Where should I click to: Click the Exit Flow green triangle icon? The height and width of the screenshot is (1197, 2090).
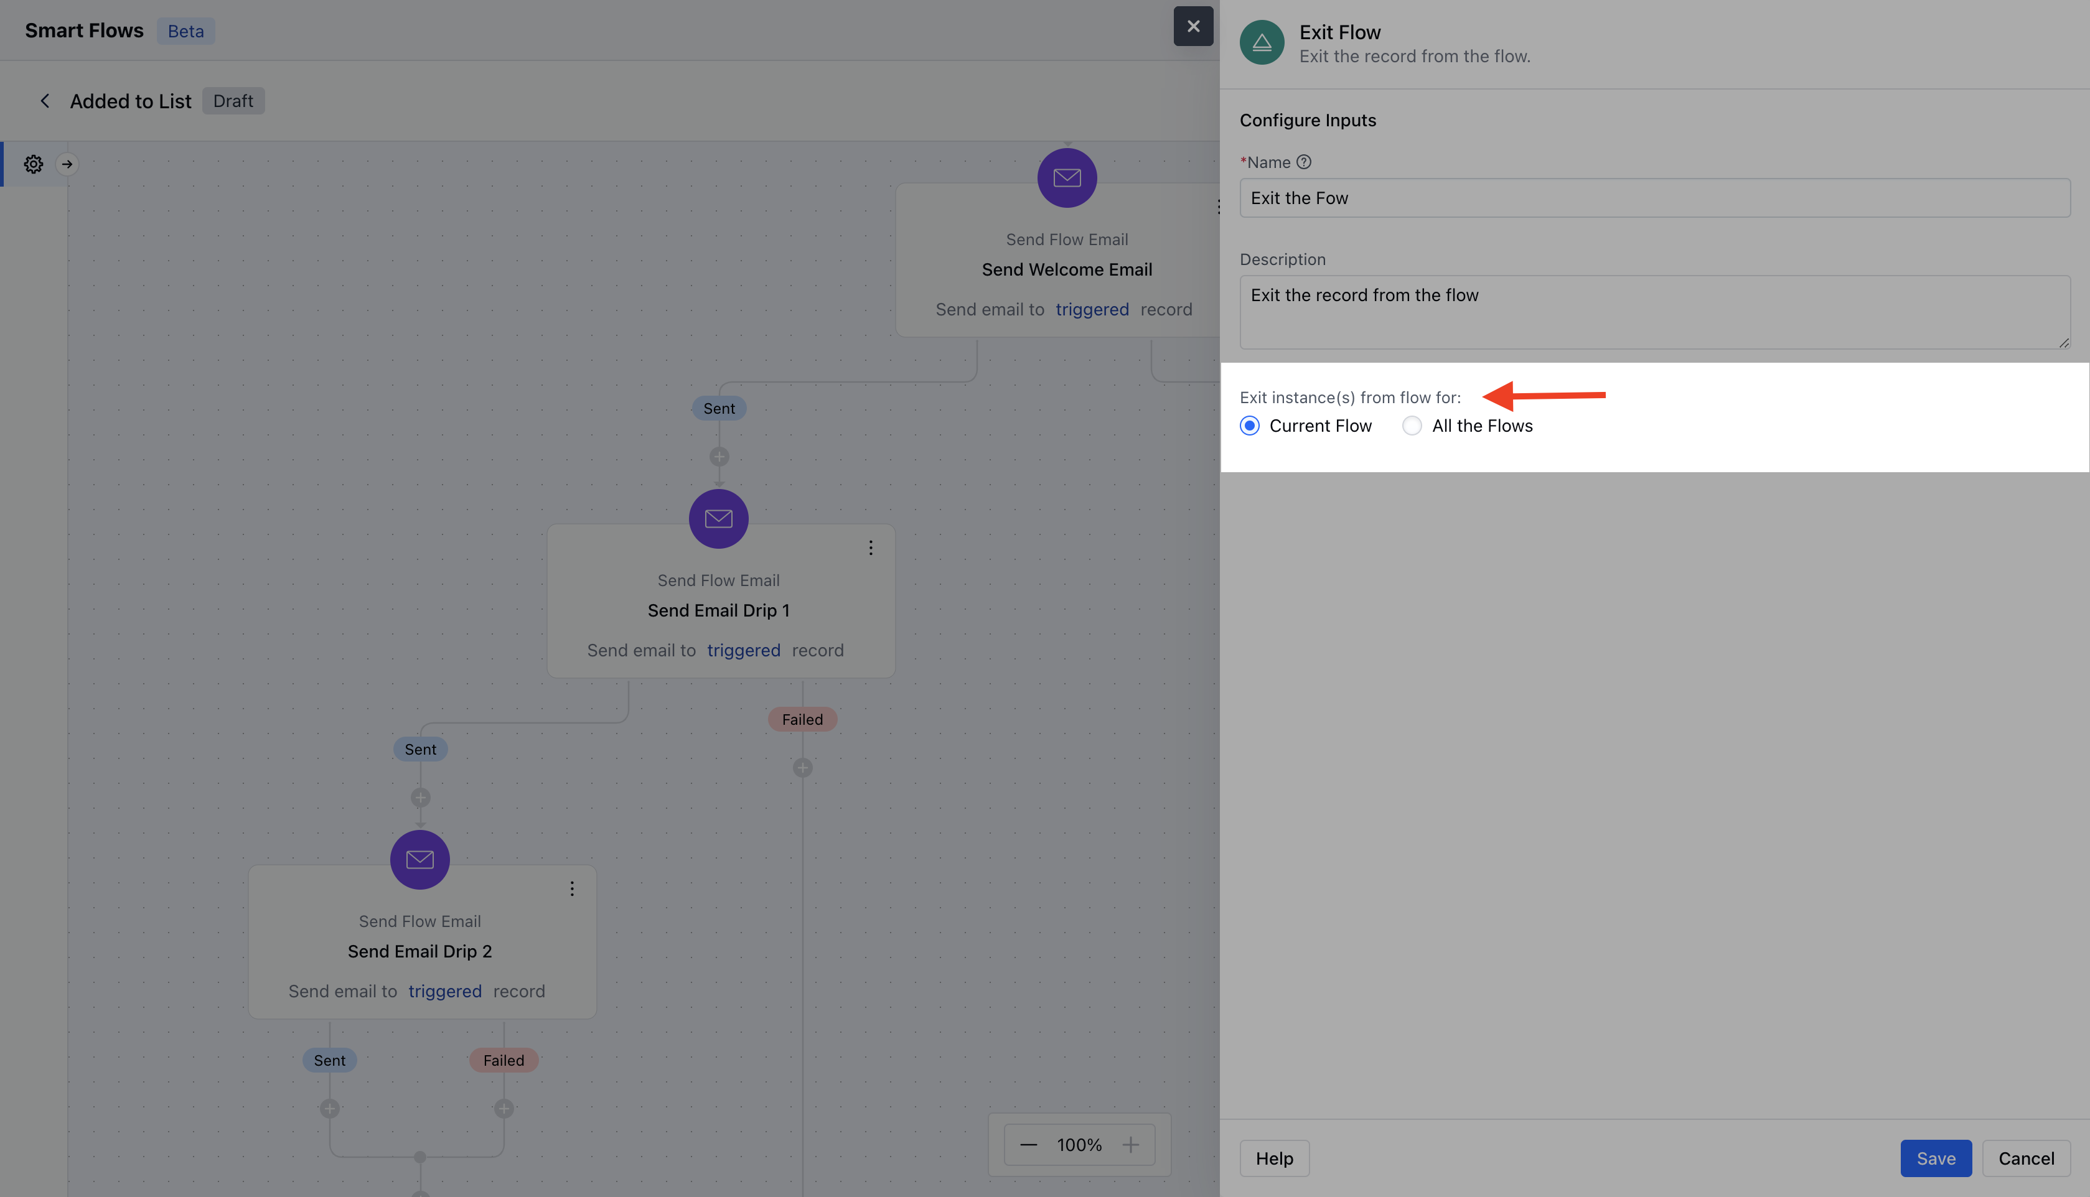(1261, 43)
